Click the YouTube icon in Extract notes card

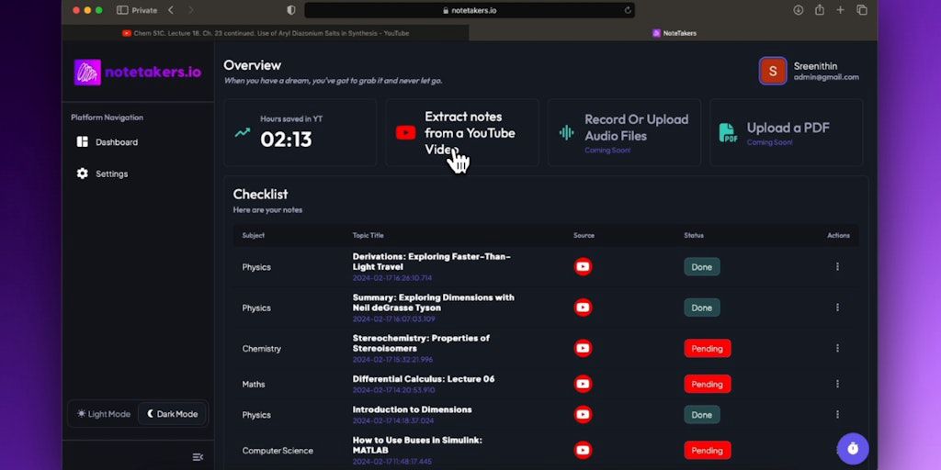click(x=405, y=132)
